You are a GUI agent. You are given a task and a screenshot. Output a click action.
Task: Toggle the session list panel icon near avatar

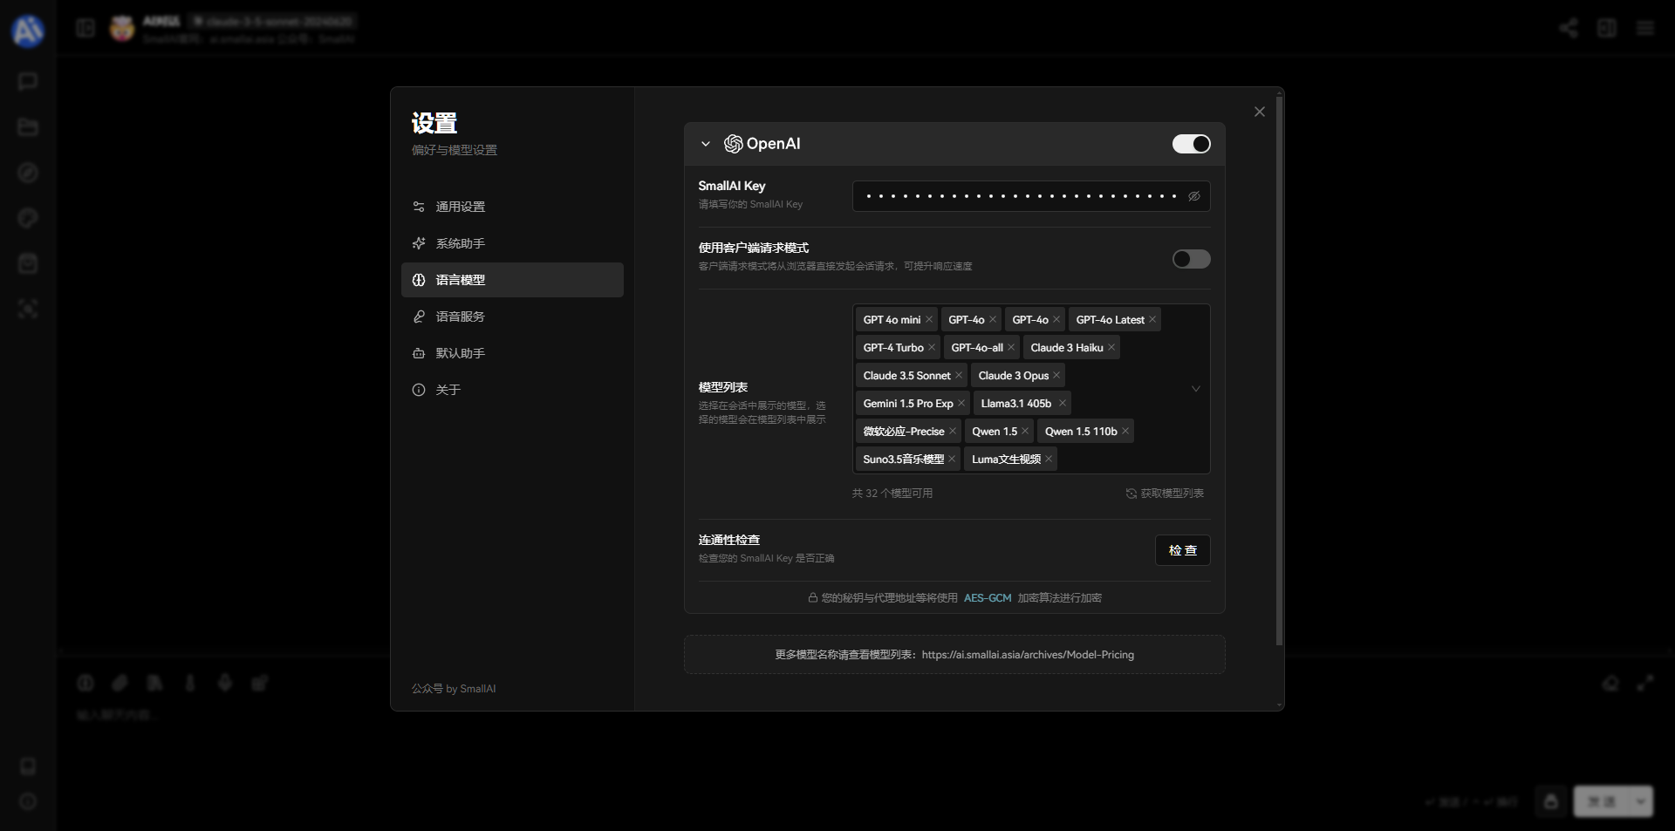[x=85, y=29]
